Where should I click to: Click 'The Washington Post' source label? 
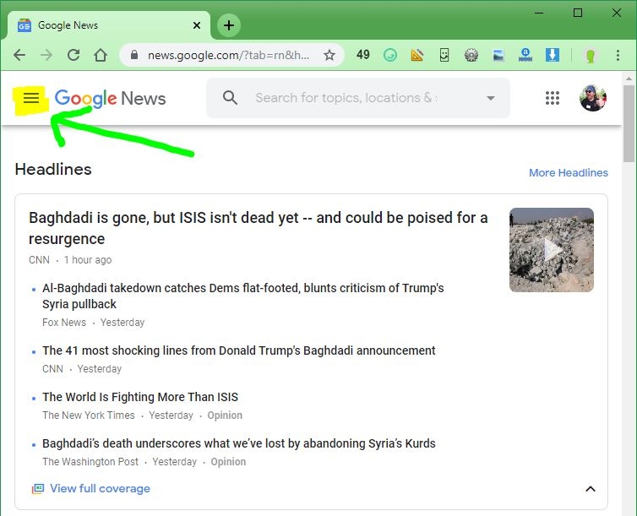click(90, 462)
